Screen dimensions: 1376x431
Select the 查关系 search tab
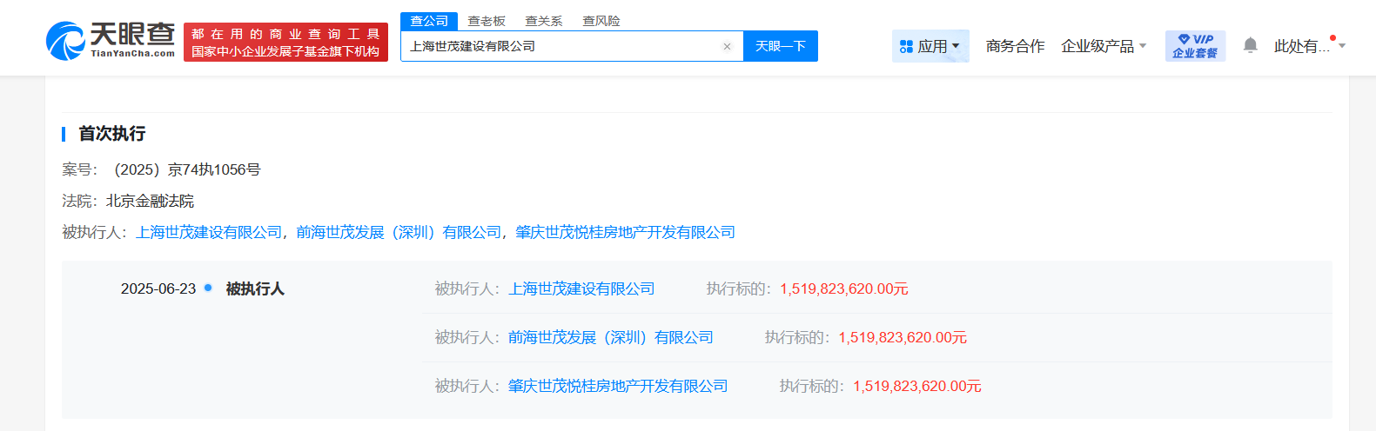click(544, 21)
